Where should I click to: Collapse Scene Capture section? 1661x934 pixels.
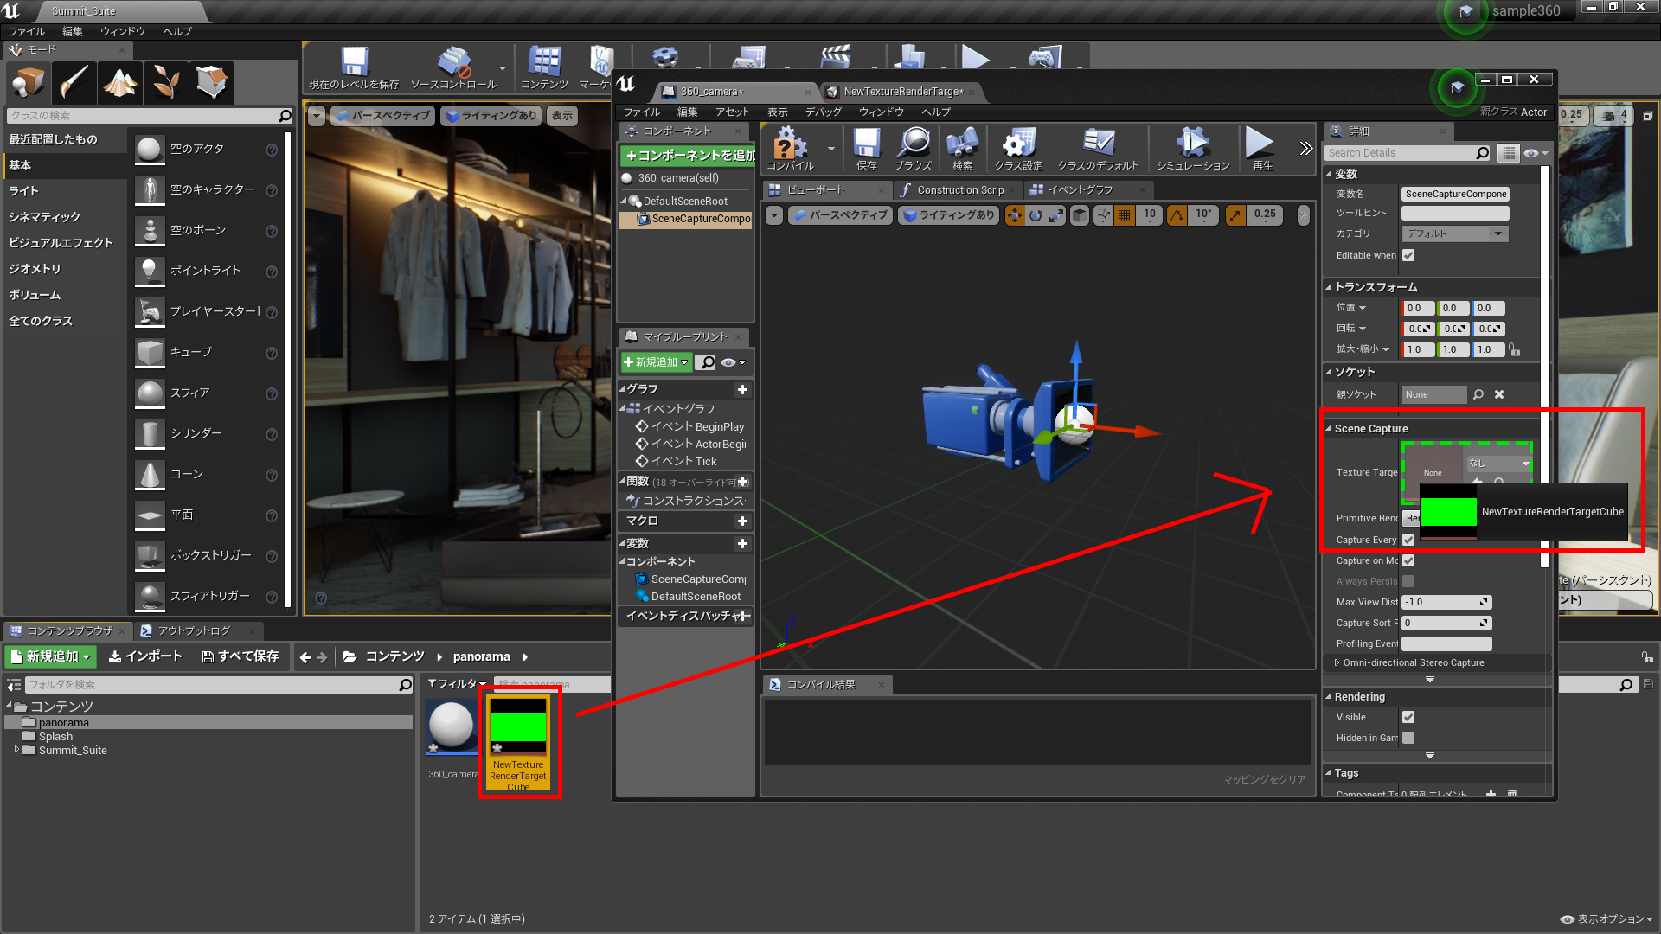tap(1329, 429)
